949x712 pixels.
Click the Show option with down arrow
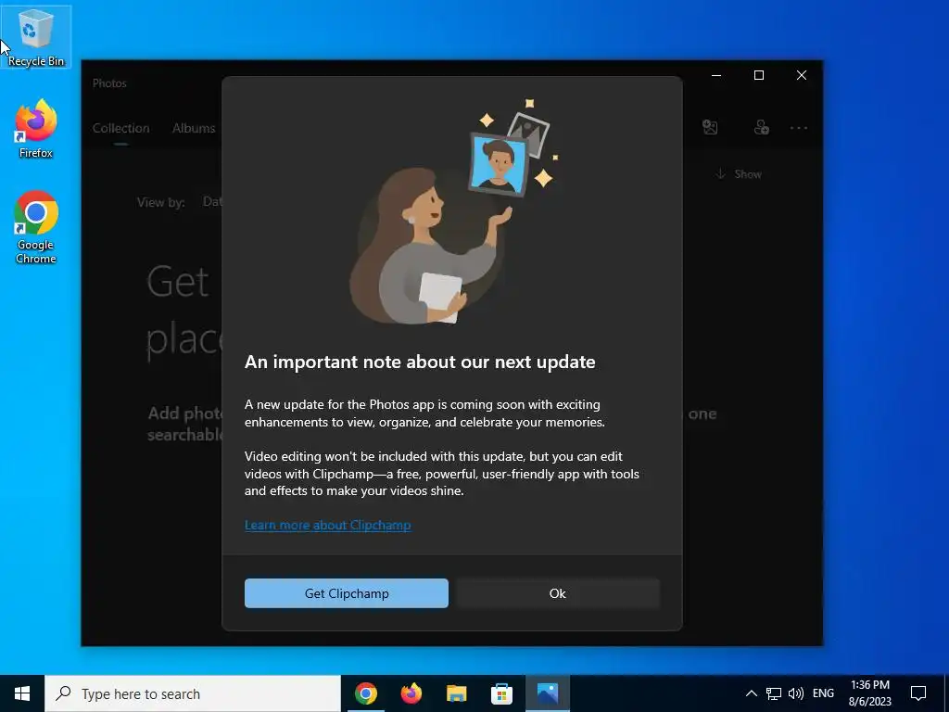(739, 174)
